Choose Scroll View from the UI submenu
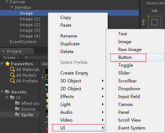Viewport: 165px width, 133px height. (130, 120)
